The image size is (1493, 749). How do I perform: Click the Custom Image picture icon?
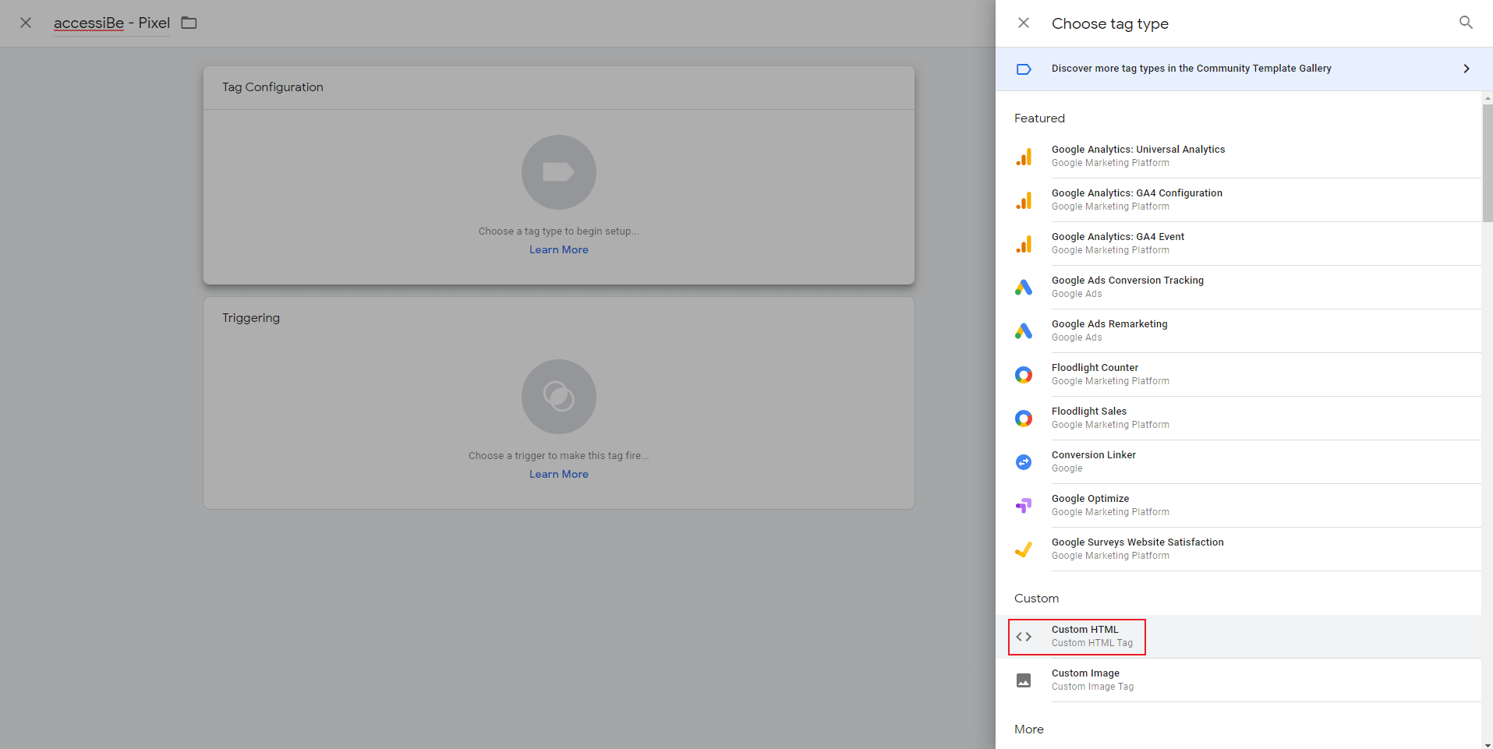click(x=1024, y=680)
